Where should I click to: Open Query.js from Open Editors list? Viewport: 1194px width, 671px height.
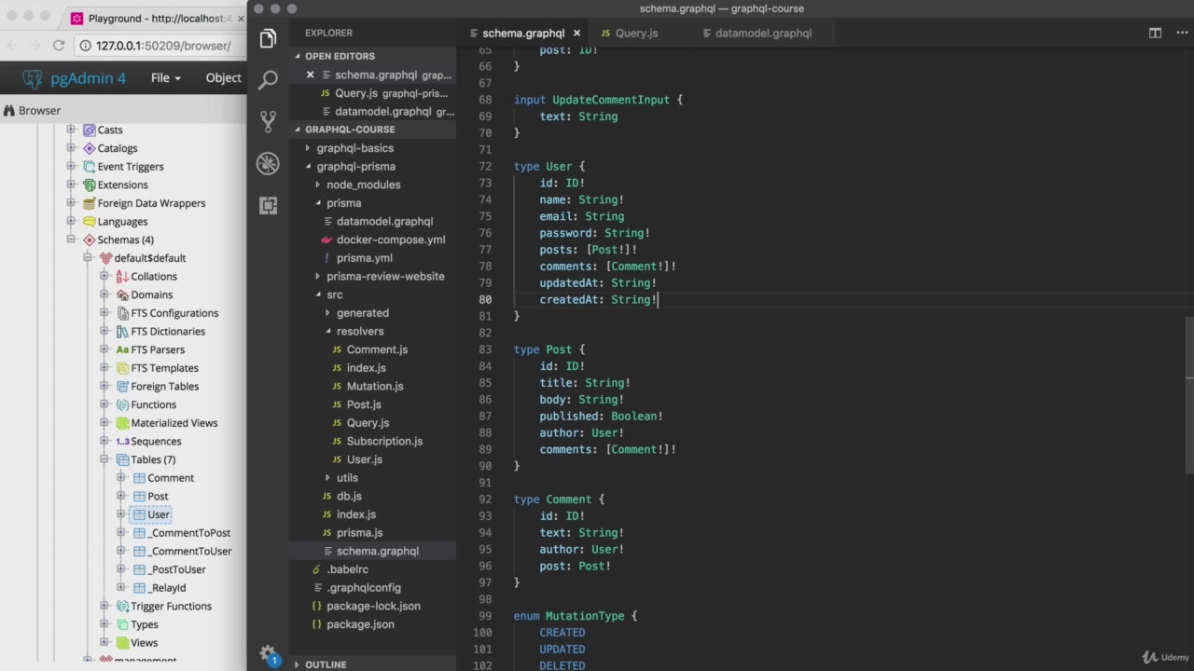coord(354,93)
